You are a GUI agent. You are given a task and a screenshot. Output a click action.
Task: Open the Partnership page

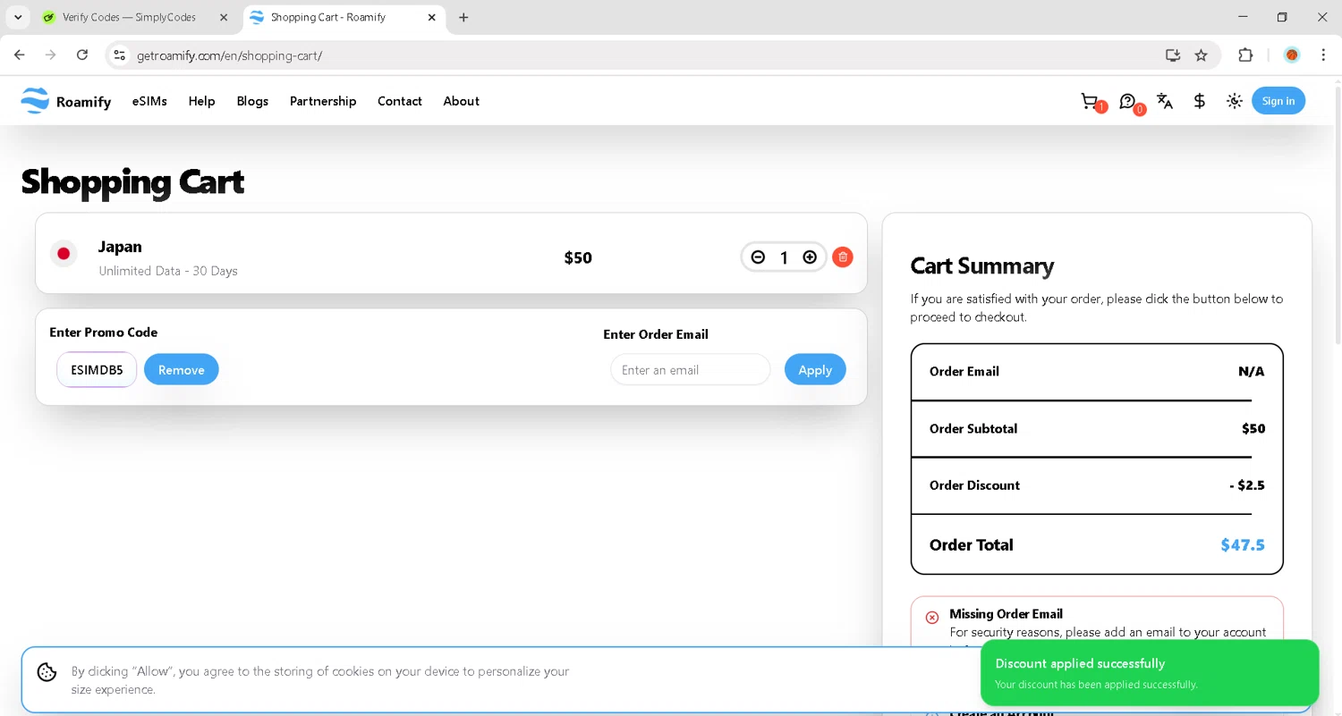(323, 101)
